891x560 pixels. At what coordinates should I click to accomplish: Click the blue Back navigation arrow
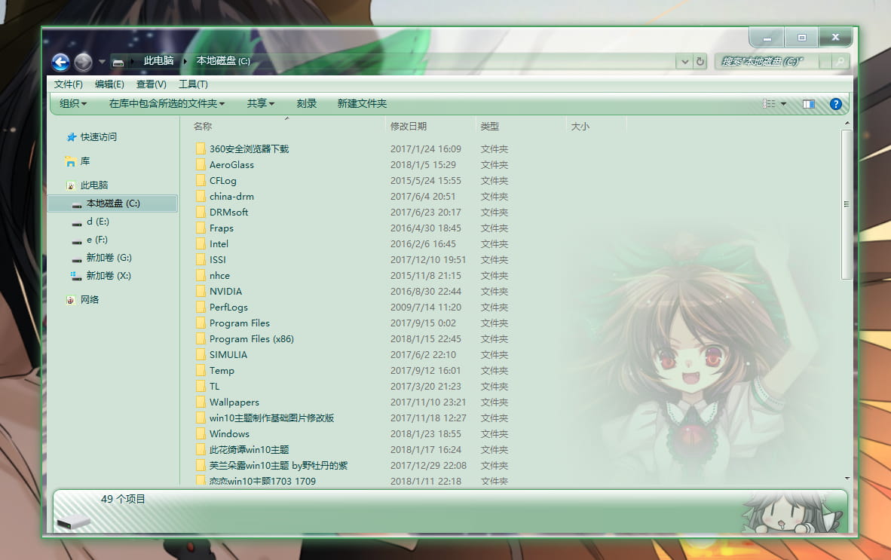60,62
